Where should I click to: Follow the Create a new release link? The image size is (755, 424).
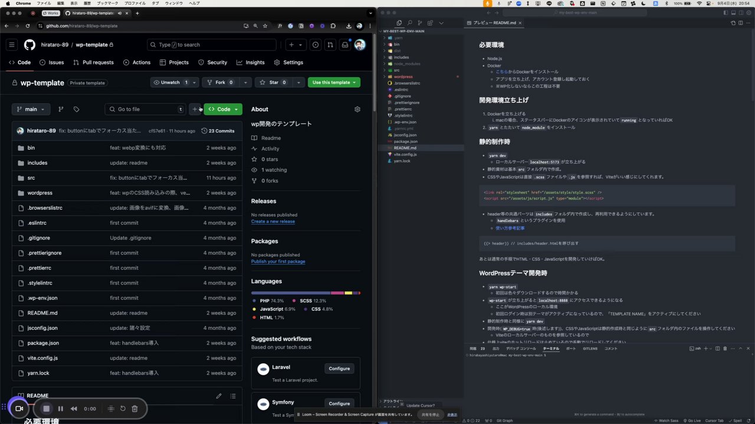point(273,221)
